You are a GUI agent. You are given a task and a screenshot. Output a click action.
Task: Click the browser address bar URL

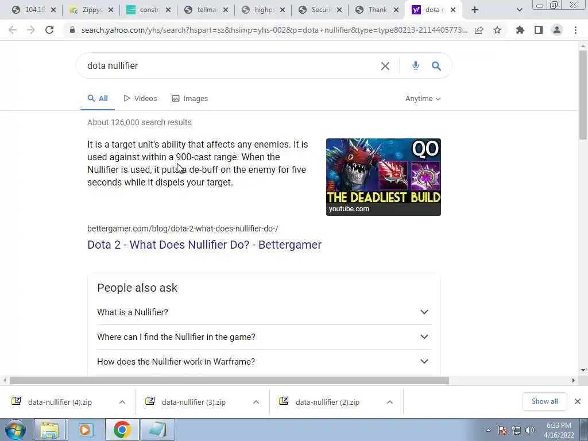coord(274,30)
